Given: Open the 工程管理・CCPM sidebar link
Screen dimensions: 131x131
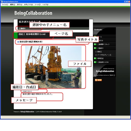Looking at the screenshot, I should coord(103,62).
